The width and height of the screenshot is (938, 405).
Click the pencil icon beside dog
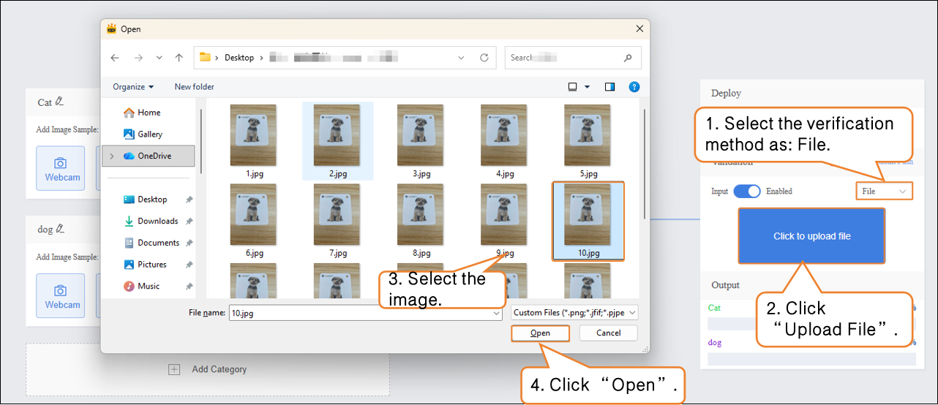click(60, 229)
